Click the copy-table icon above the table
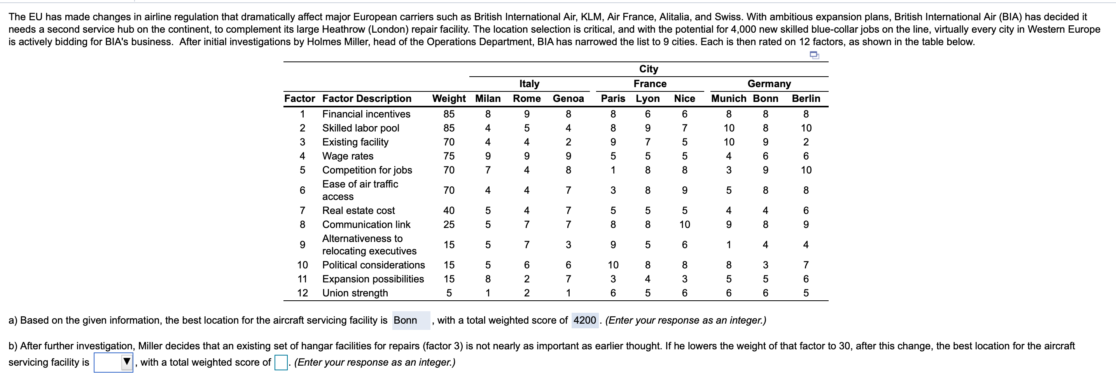Viewport: 1116px width, 382px height. tap(816, 55)
